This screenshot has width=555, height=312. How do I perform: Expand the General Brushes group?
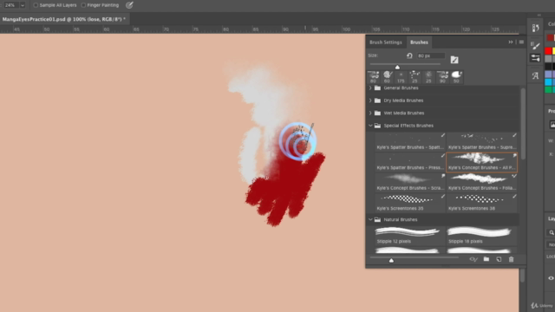[370, 88]
